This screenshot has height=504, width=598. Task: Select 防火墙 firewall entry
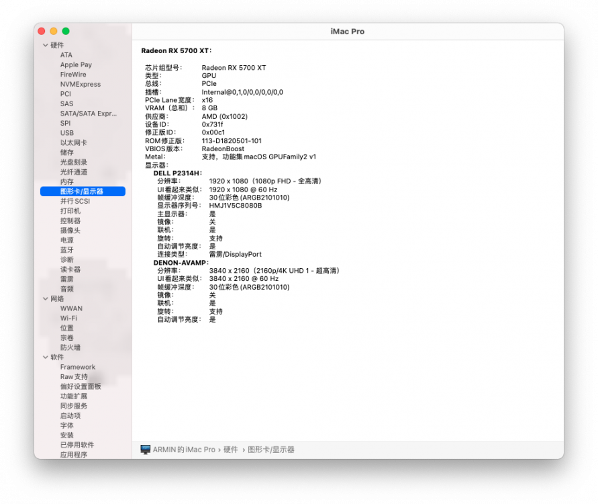(x=70, y=347)
